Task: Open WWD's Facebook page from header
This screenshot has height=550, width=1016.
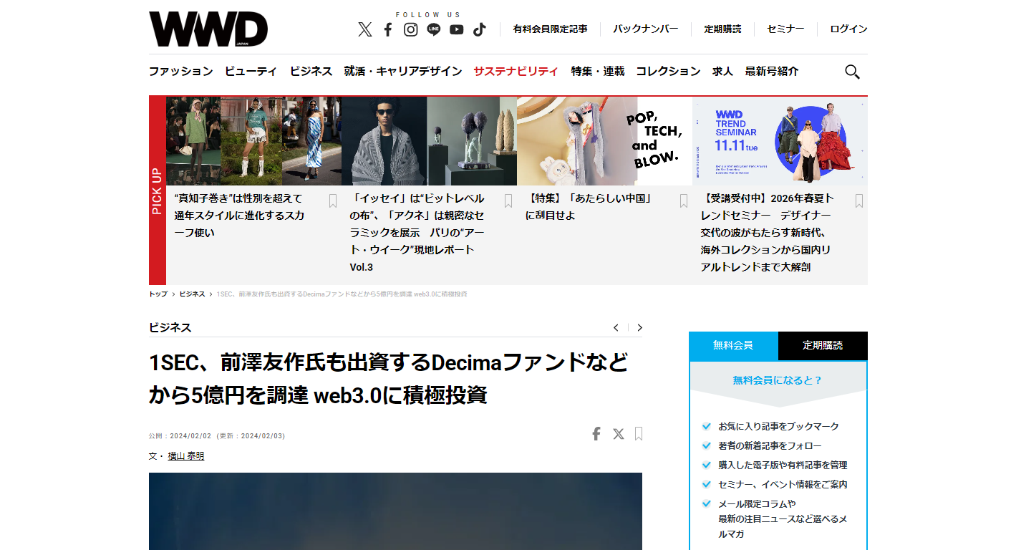Action: (388, 29)
